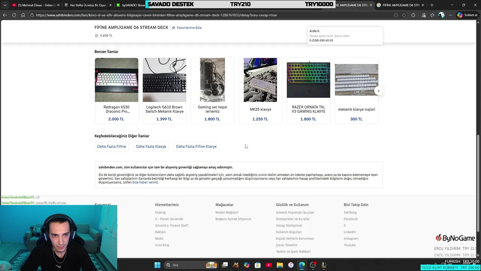The image size is (481, 271).
Task: Click seller phone number 0 (538) 030 65 03
Action: [x=321, y=40]
